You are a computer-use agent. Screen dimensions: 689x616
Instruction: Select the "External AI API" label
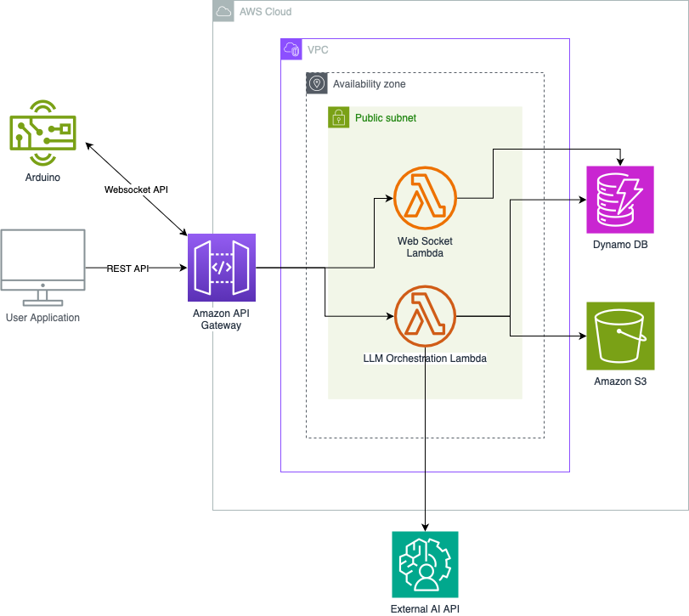click(x=425, y=609)
